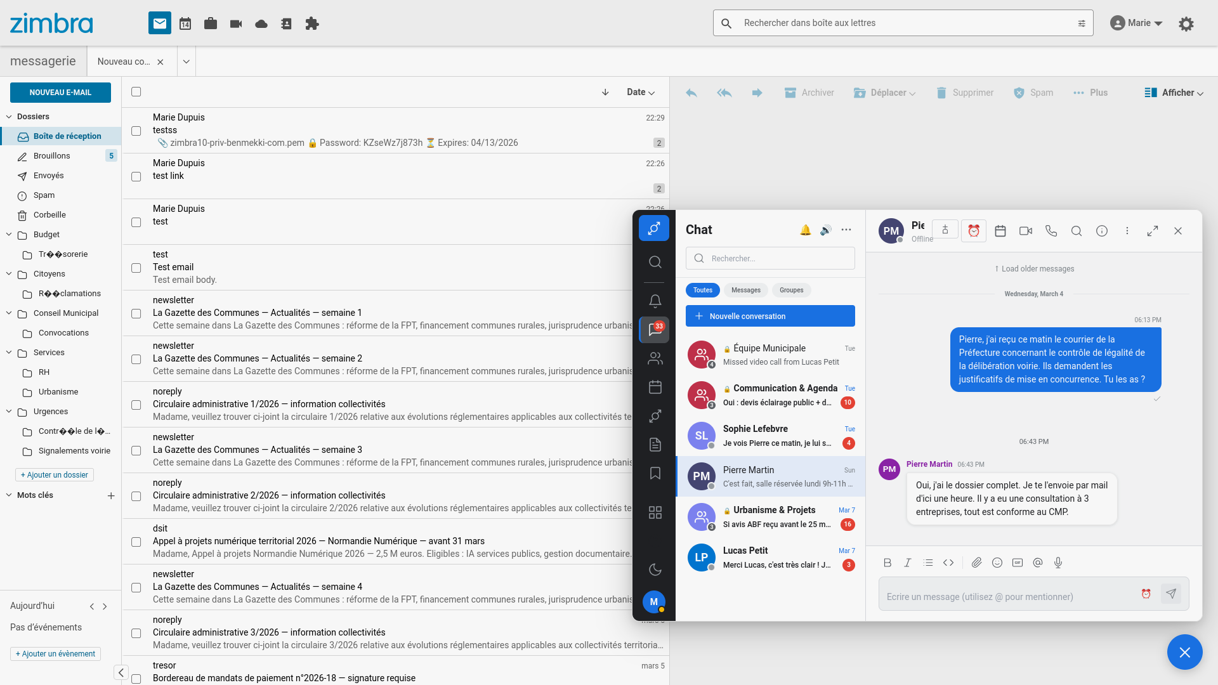Toggle the select-all messages checkbox
The width and height of the screenshot is (1218, 685).
136,92
